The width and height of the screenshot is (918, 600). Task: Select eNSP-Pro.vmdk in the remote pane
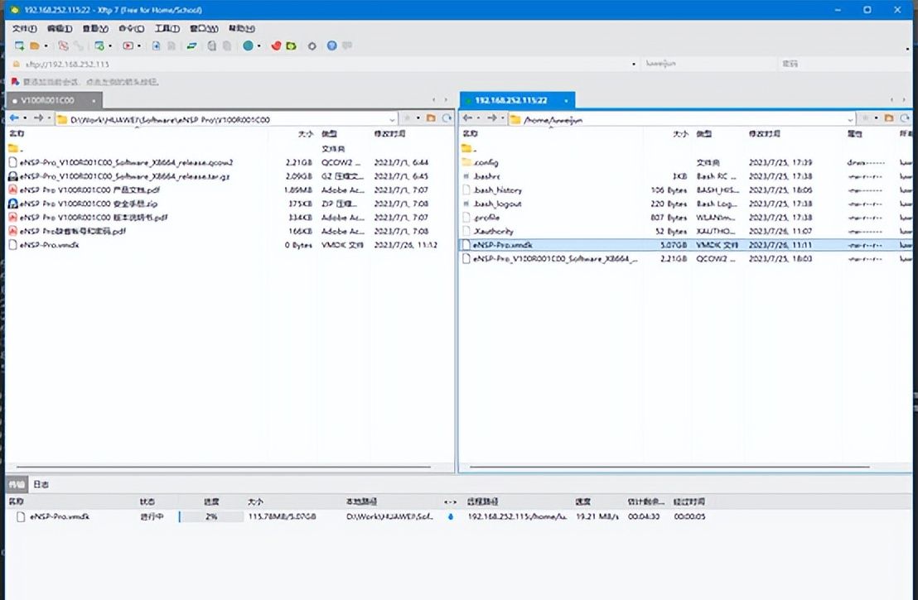(x=502, y=245)
